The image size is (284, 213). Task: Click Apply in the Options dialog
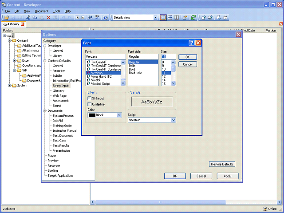(x=228, y=176)
